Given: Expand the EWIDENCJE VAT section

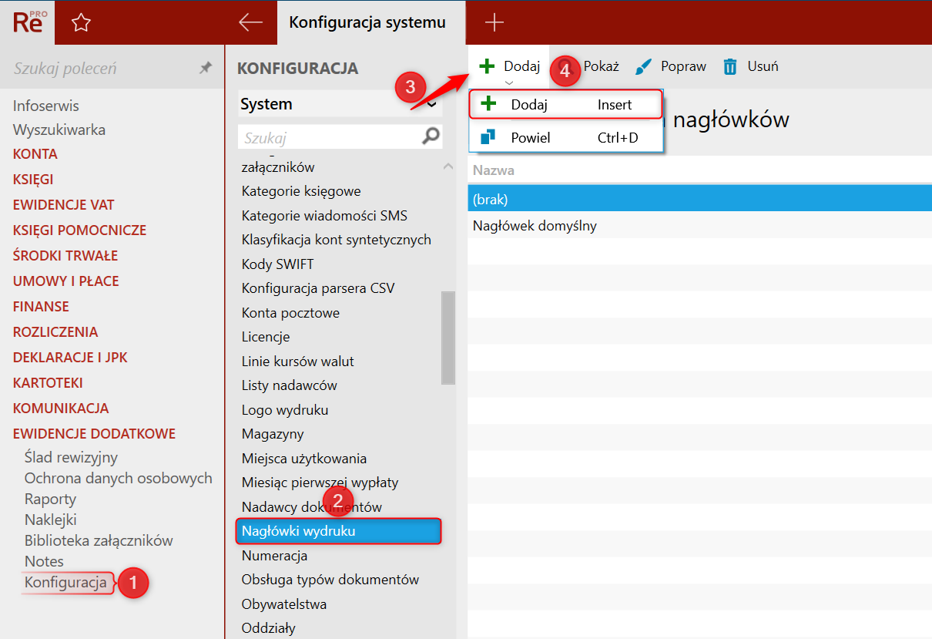Looking at the screenshot, I should pyautogui.click(x=64, y=205).
